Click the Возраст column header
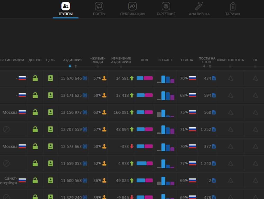 [165, 60]
